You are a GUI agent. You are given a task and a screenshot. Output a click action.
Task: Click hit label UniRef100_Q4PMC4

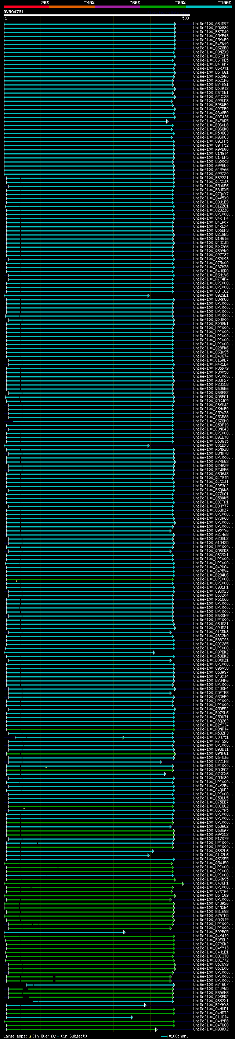coord(211,567)
